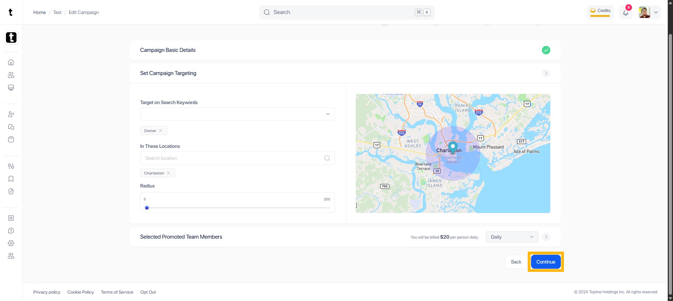Image resolution: width=673 pixels, height=301 pixels.
Task: Click the Selected Promoted Team Members heading
Action: pyautogui.click(x=181, y=237)
